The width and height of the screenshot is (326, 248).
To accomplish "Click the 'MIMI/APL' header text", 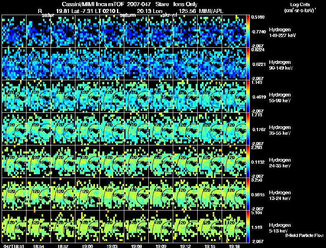I will 211,11.
